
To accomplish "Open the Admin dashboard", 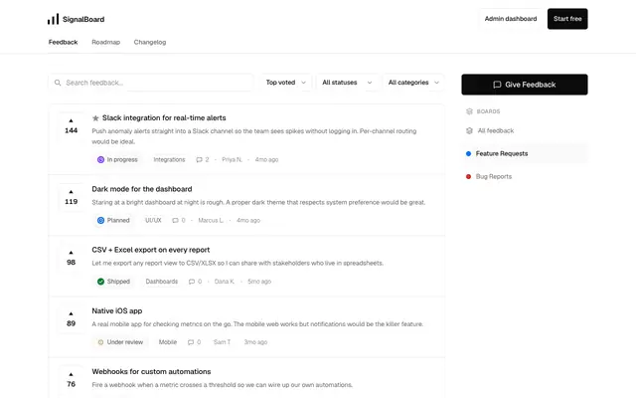I will tap(511, 19).
